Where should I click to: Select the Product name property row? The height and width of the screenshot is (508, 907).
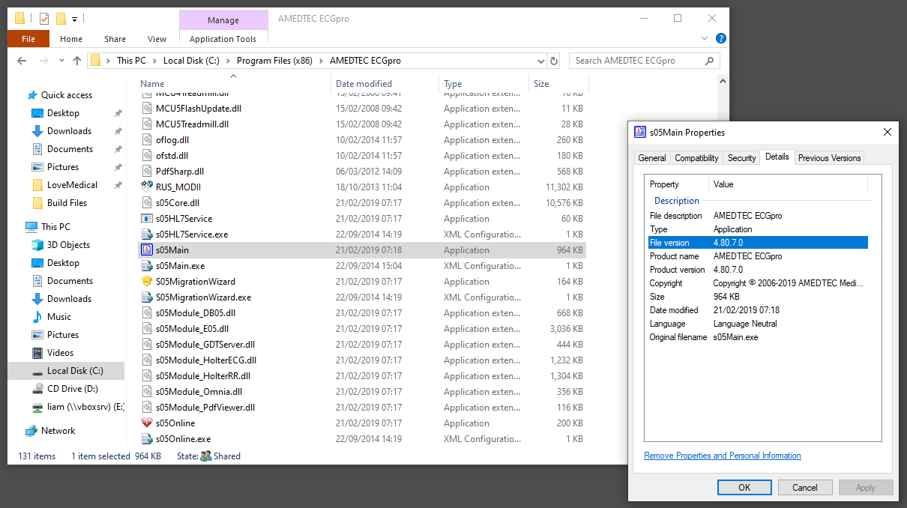click(x=758, y=256)
